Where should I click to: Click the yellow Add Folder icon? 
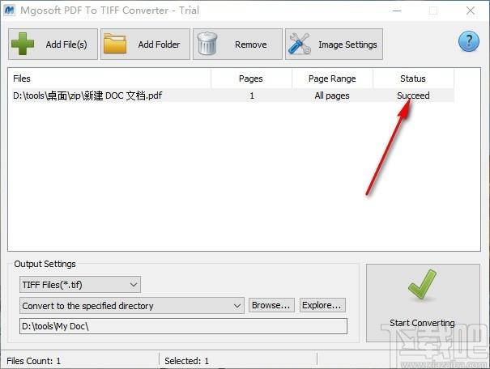(x=115, y=44)
